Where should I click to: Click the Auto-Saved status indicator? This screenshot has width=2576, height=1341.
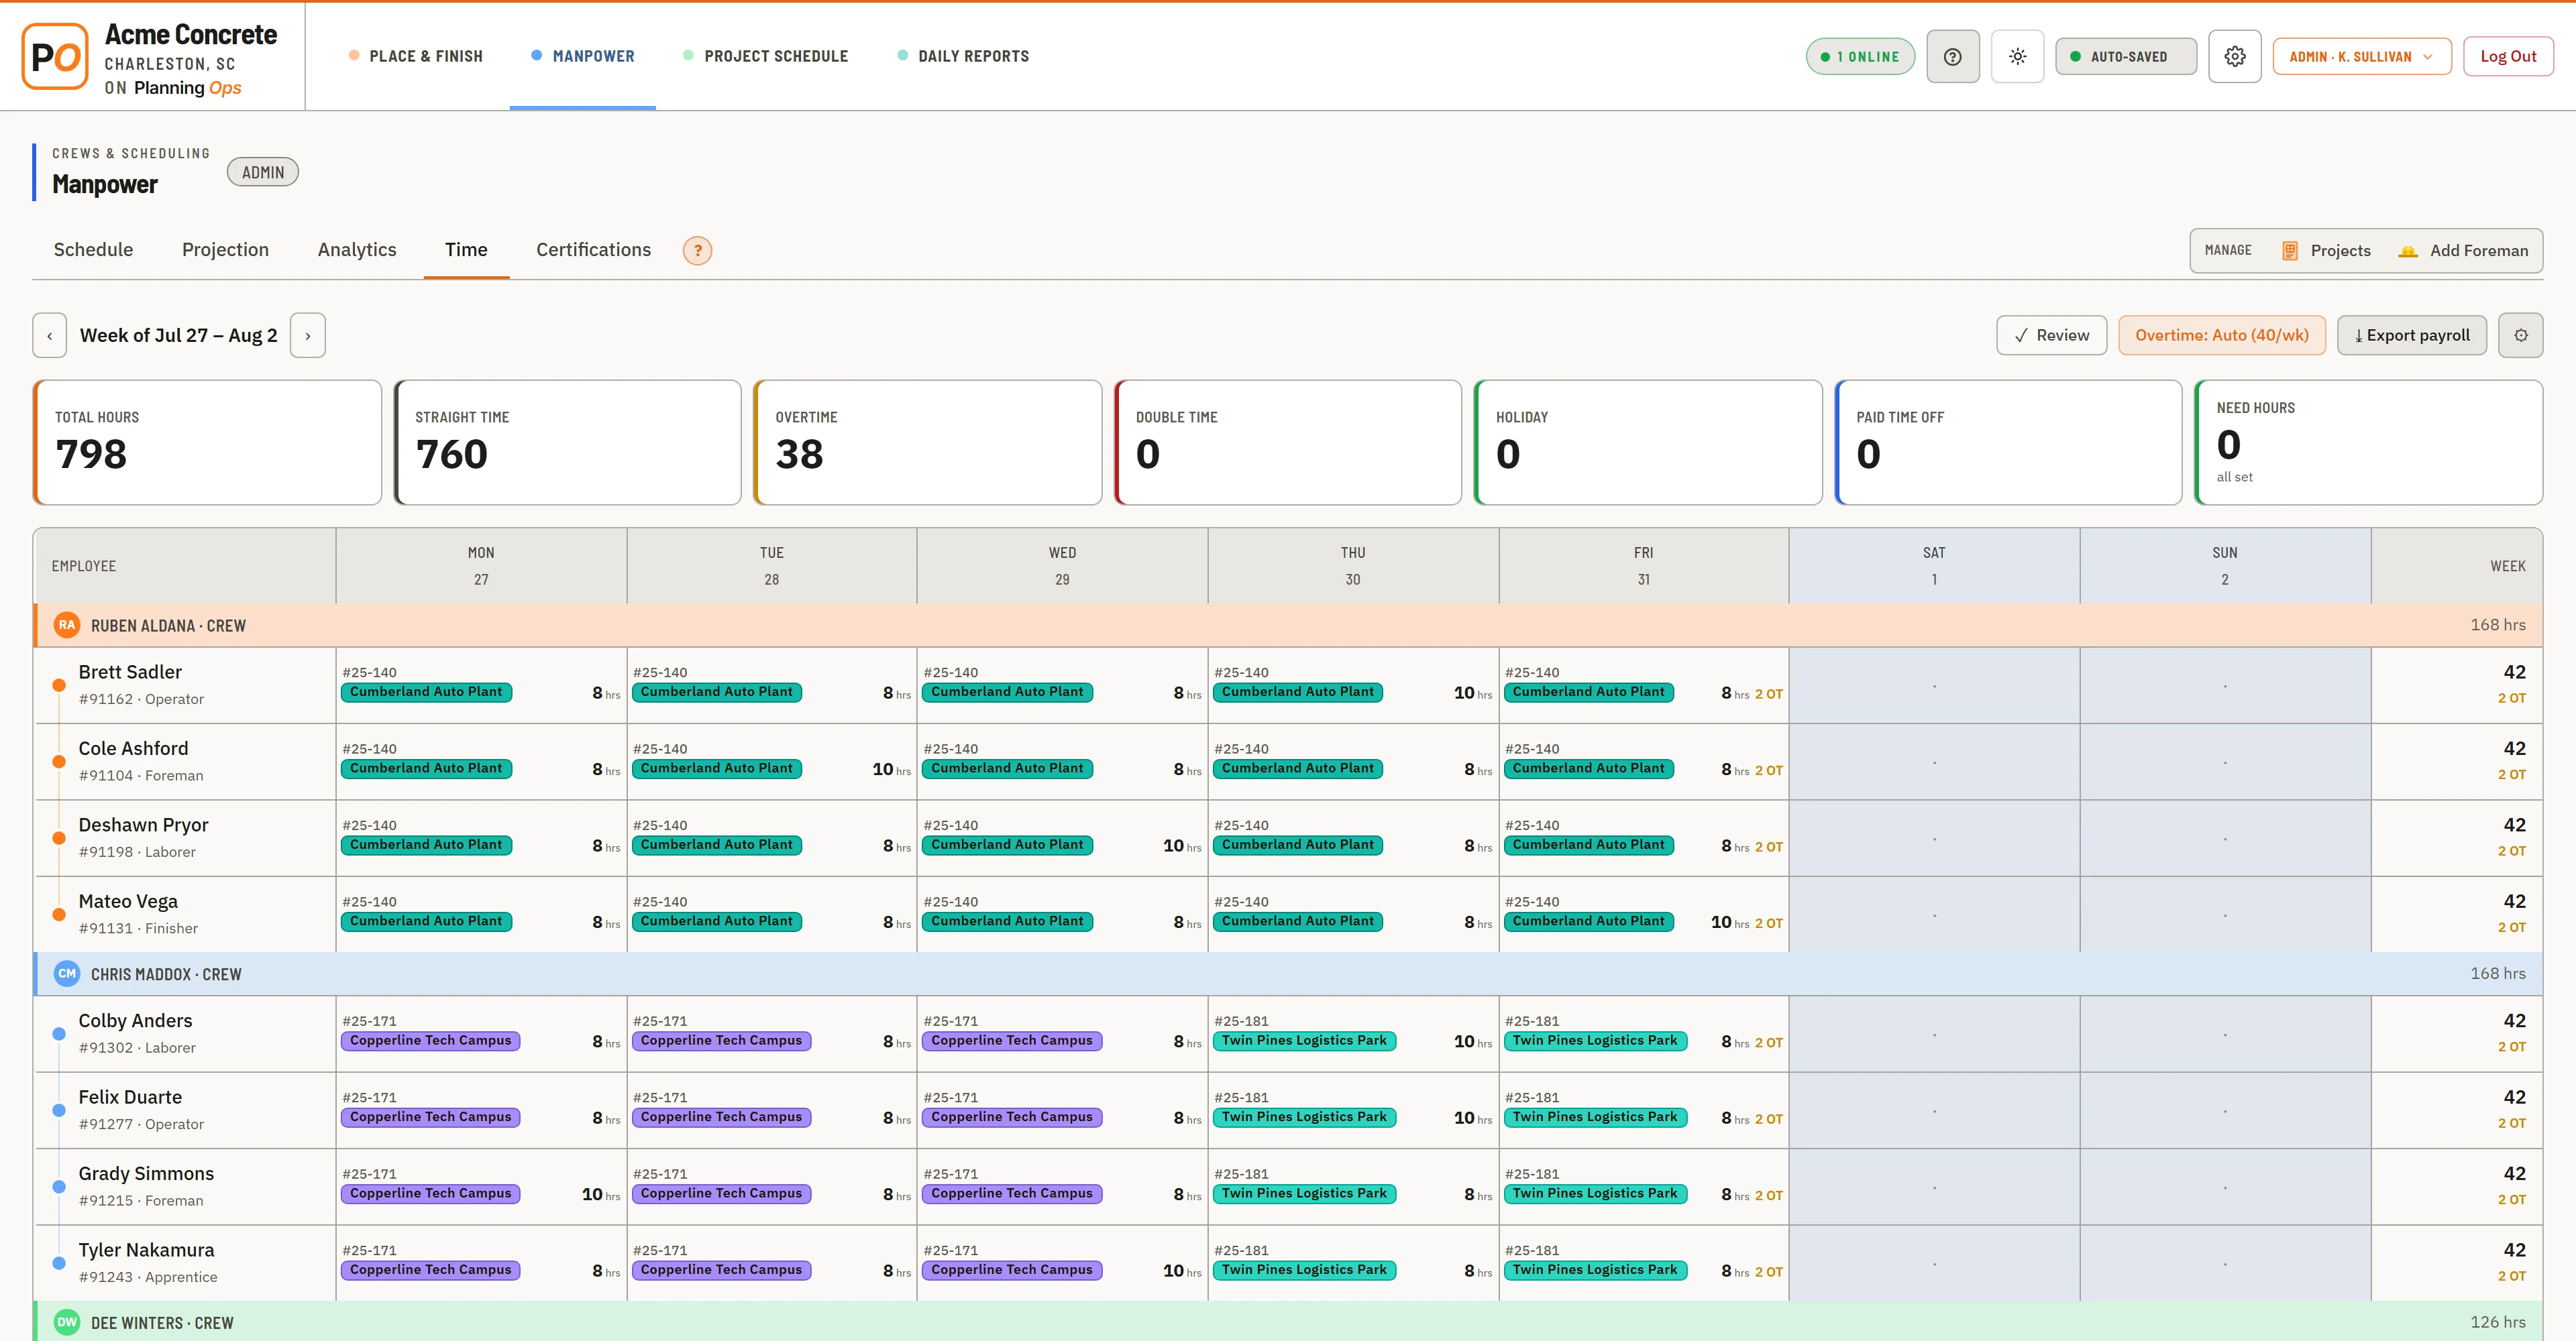pos(2125,57)
